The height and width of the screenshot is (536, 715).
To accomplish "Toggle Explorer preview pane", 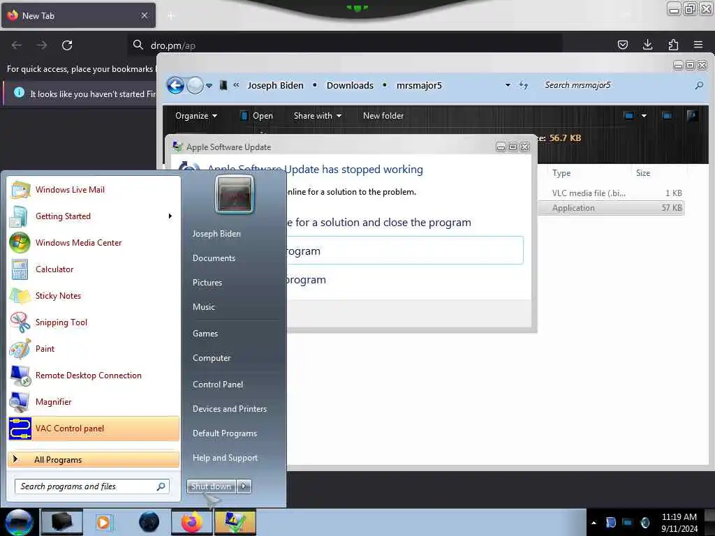I will (x=667, y=116).
